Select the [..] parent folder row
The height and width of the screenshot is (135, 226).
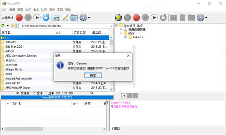pos(55,37)
